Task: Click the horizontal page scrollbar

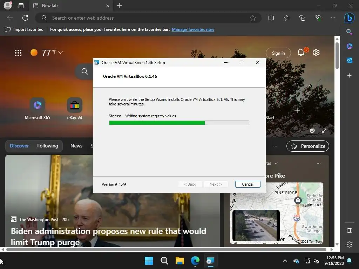Action: pos(166,249)
